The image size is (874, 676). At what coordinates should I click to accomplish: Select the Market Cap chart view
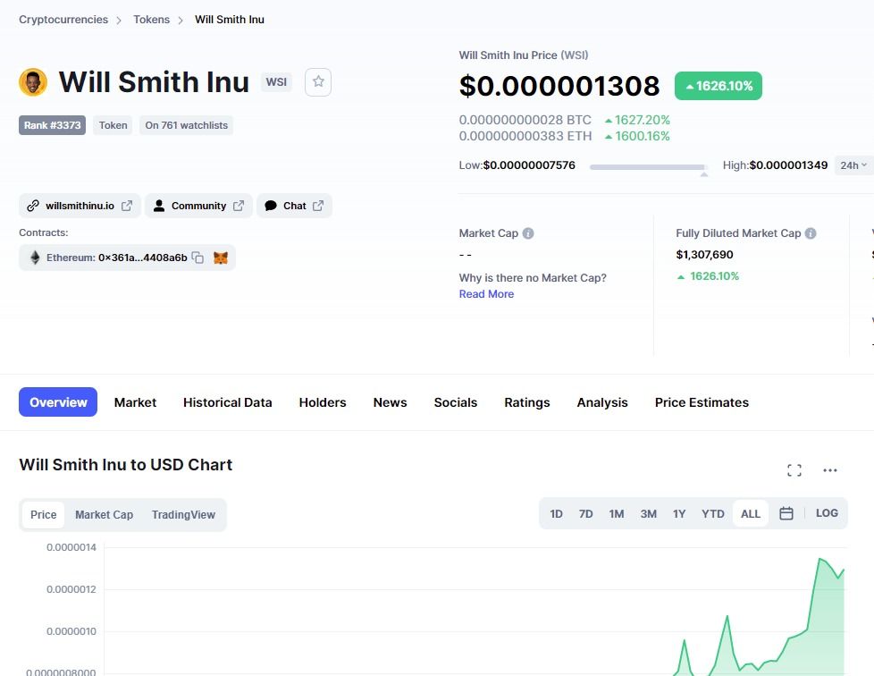pyautogui.click(x=105, y=515)
